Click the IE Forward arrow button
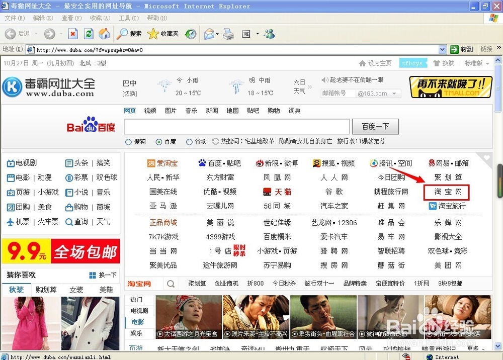503x360 pixels. tap(49, 34)
